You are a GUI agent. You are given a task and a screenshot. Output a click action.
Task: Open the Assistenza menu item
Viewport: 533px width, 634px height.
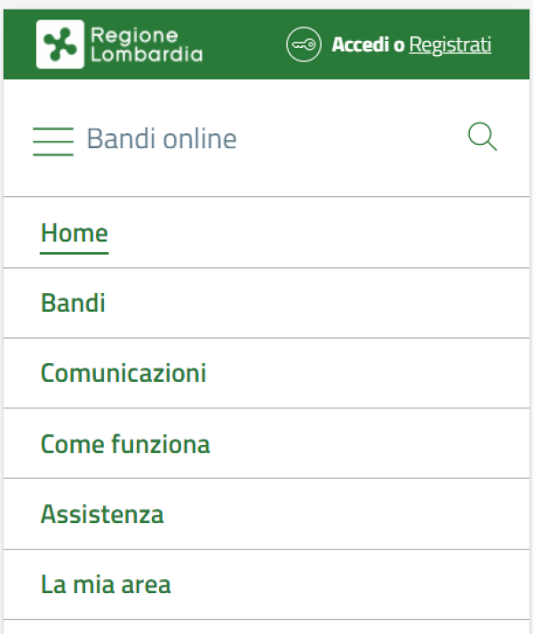pyautogui.click(x=102, y=514)
